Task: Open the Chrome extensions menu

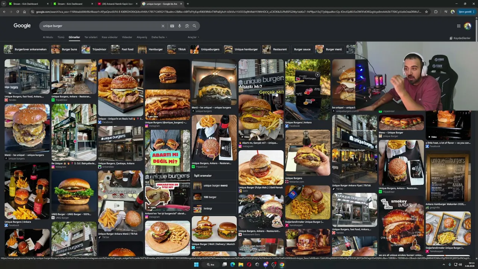Action: [436, 12]
